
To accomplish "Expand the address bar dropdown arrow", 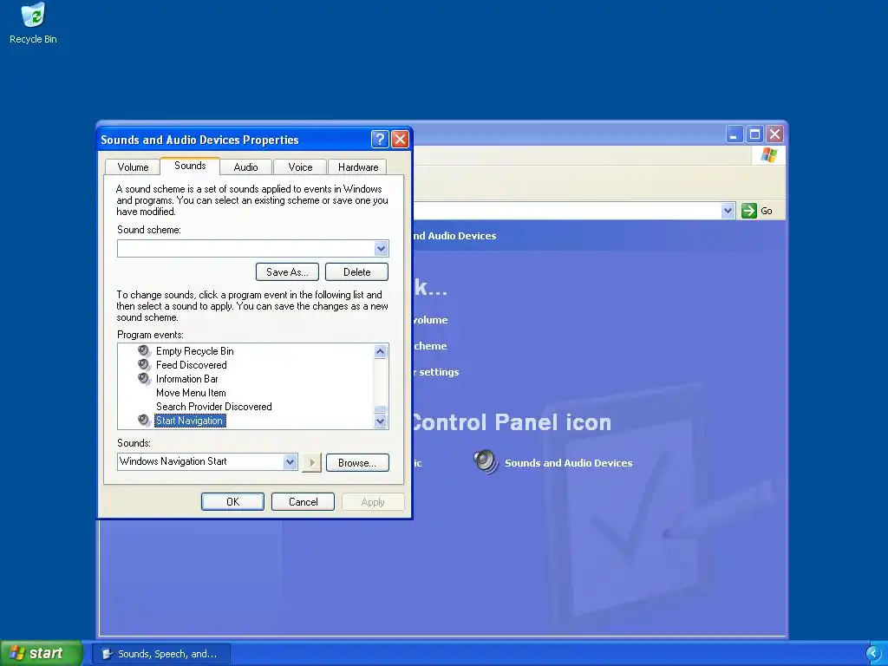I will pyautogui.click(x=728, y=211).
